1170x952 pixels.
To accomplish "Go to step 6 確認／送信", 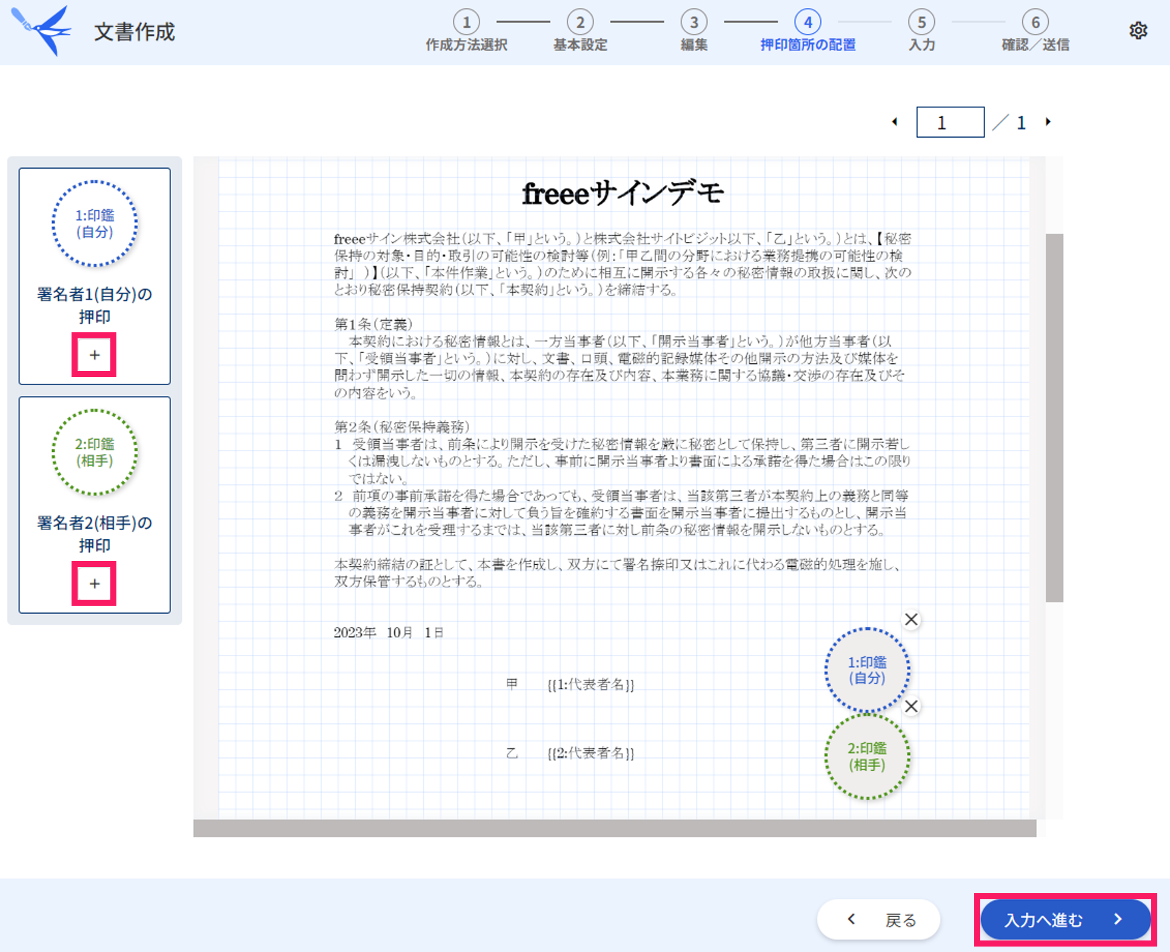I will [x=1035, y=32].
